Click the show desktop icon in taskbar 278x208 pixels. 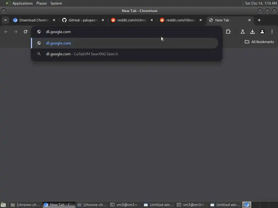(x=3, y=205)
